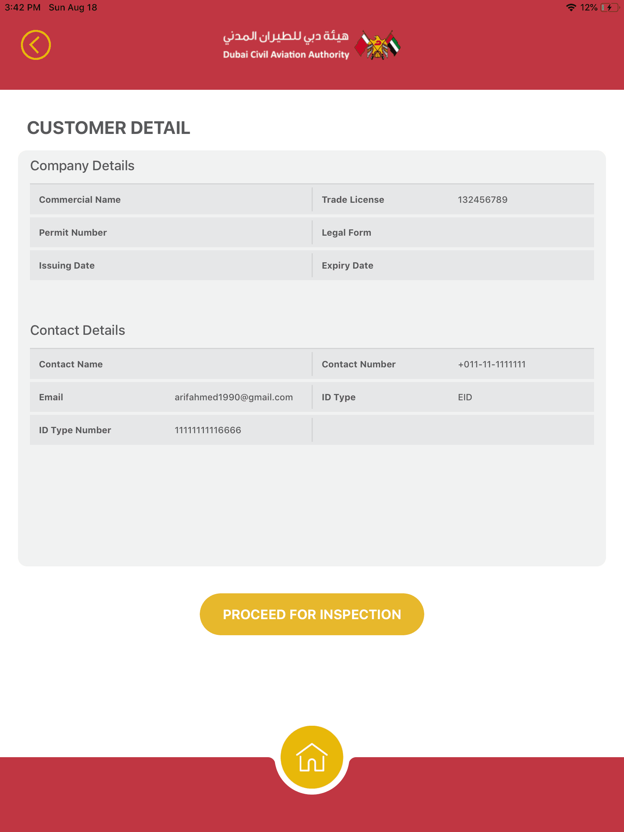Tap the Wi-Fi status icon
This screenshot has height=832, width=624.
click(571, 7)
